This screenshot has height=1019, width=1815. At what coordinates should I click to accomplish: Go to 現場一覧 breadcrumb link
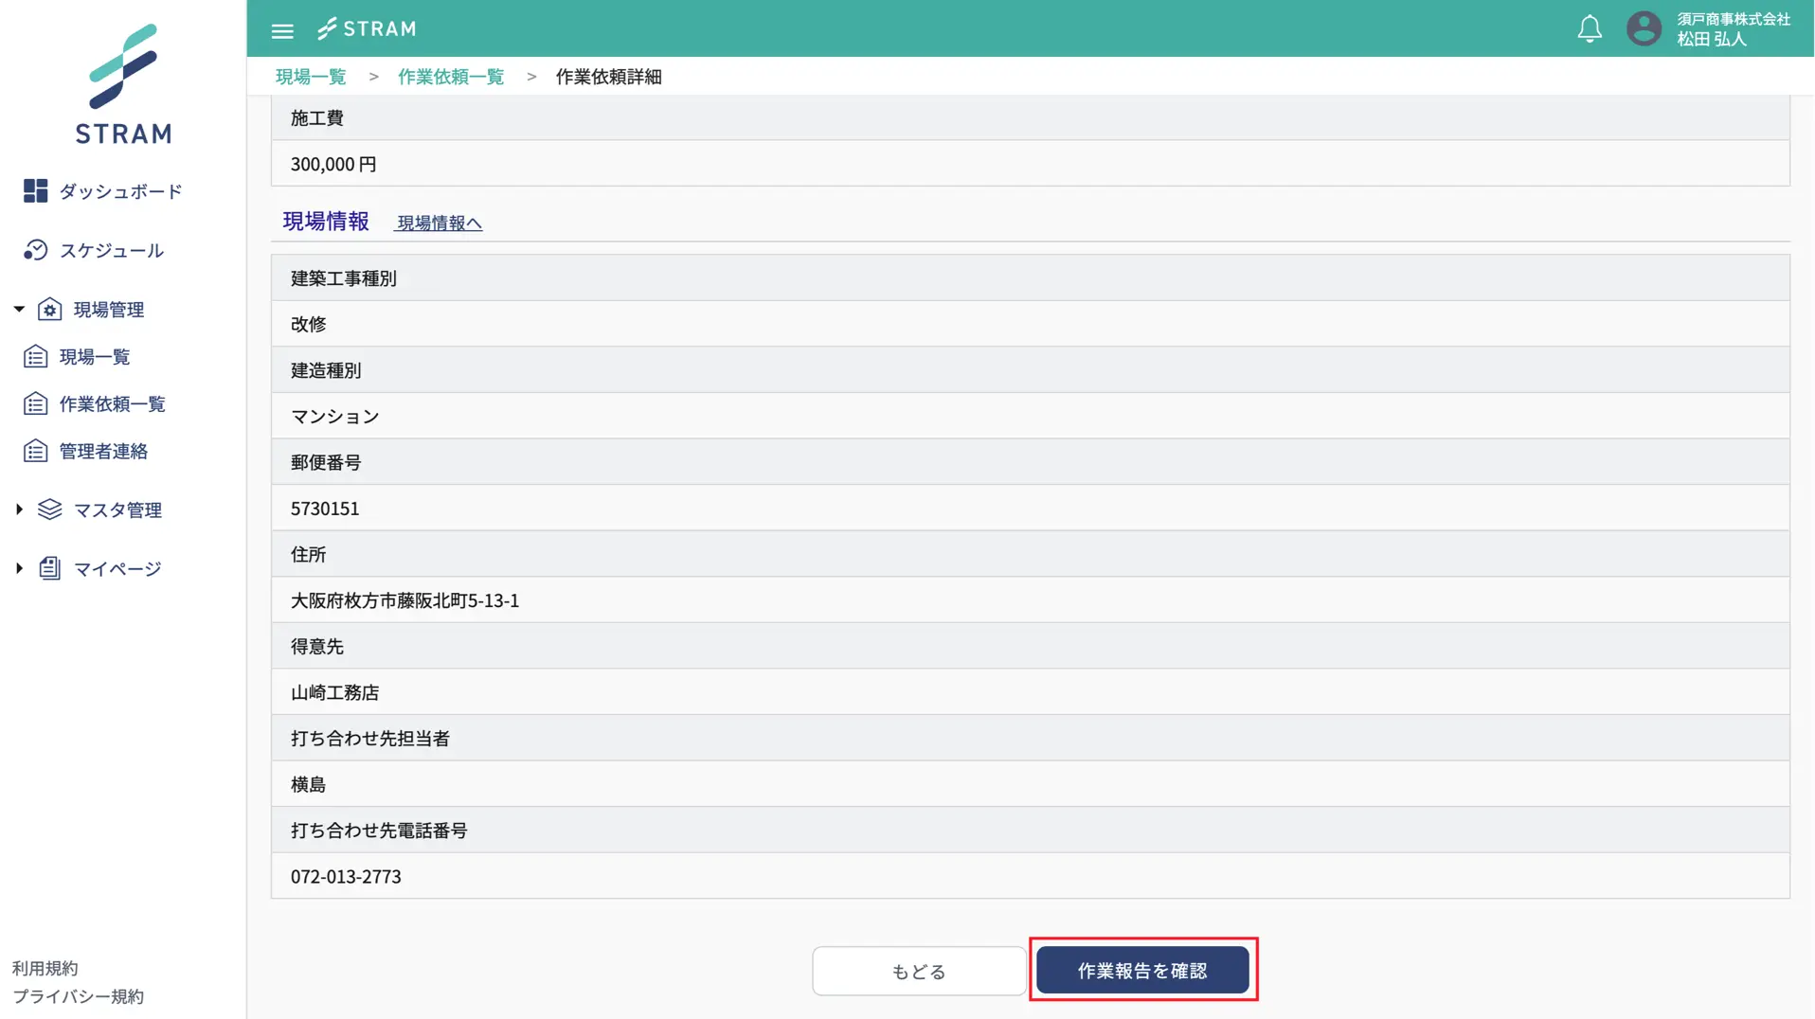pos(311,77)
